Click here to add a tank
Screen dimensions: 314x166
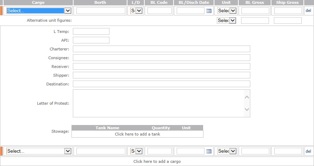coord(137,134)
